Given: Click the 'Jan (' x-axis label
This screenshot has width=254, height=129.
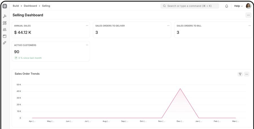Looking at the screenshot, I should (199, 121).
